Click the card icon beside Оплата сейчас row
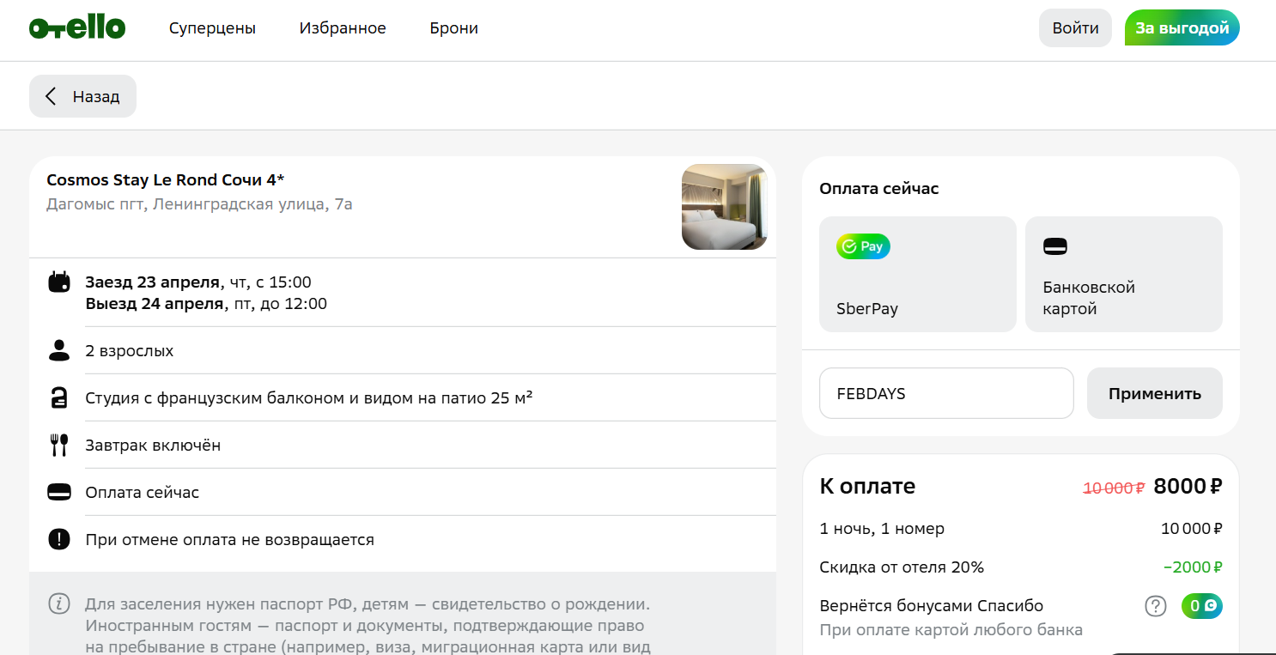Image resolution: width=1276 pixels, height=655 pixels. (59, 493)
